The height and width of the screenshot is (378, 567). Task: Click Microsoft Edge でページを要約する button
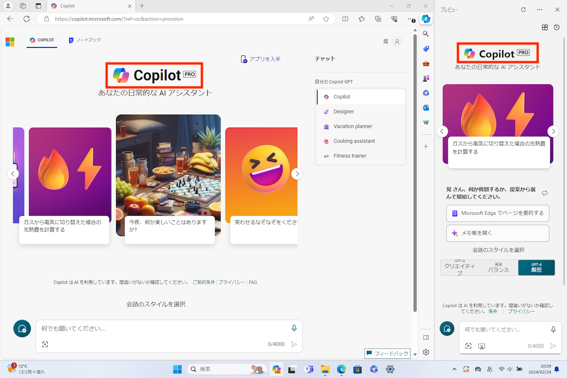tap(497, 213)
